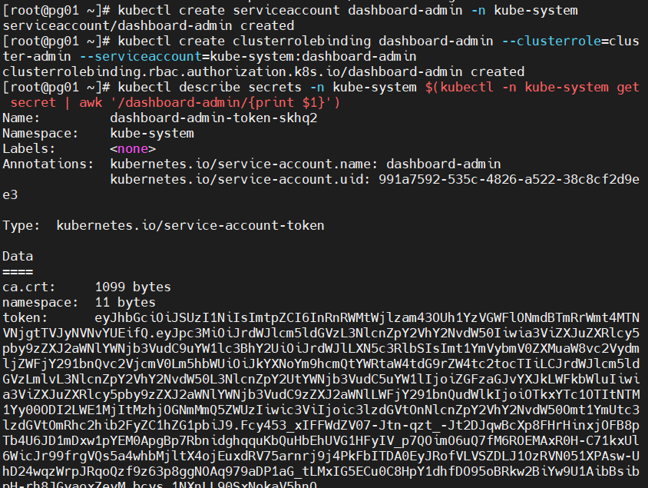Click the 'Data' section heading
648x488 pixels.
[x=18, y=257]
